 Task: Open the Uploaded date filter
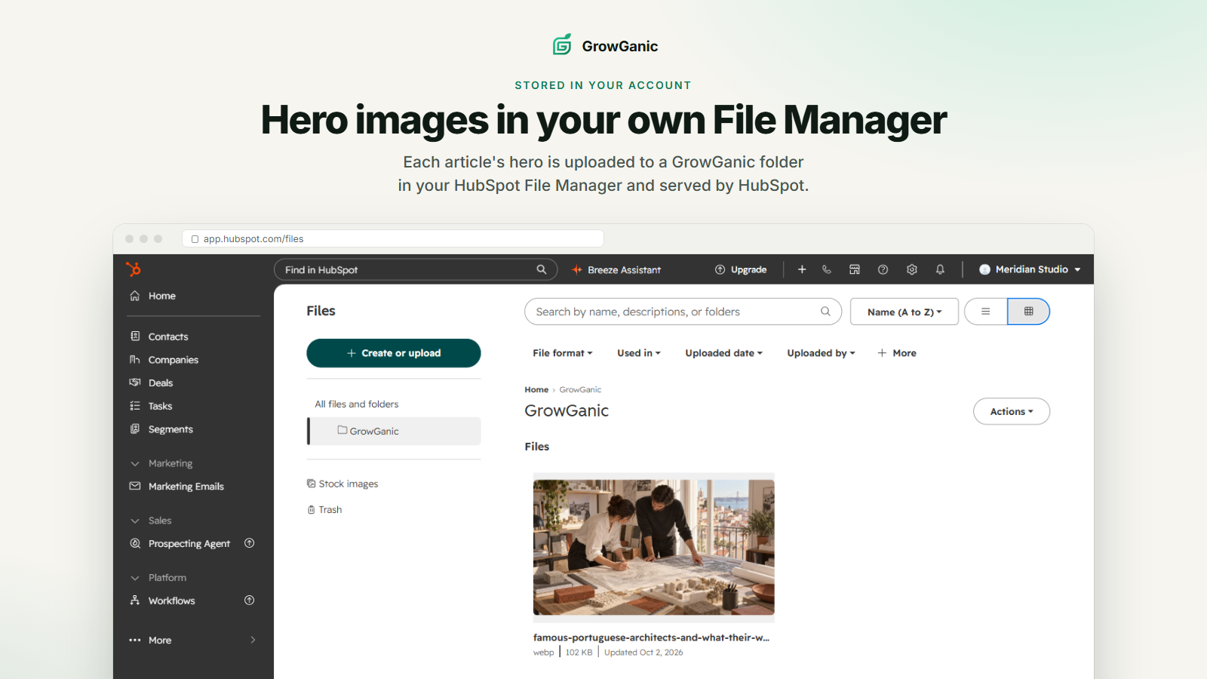click(x=724, y=353)
